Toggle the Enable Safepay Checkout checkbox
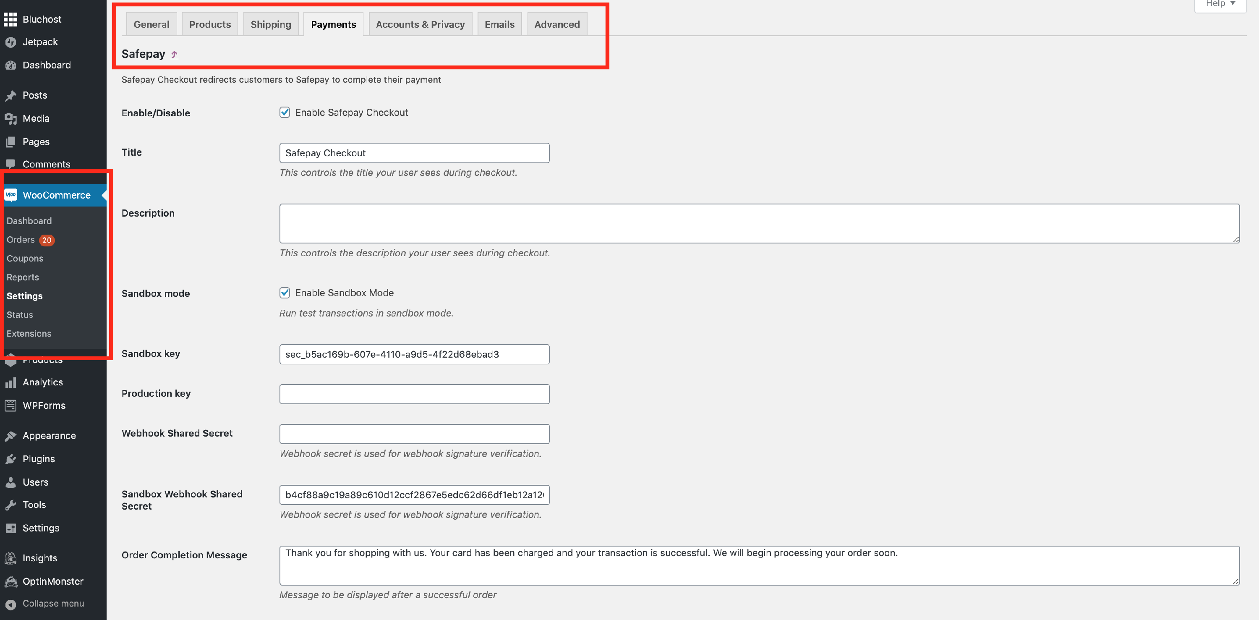Screen dimensions: 1259x620 coord(285,112)
